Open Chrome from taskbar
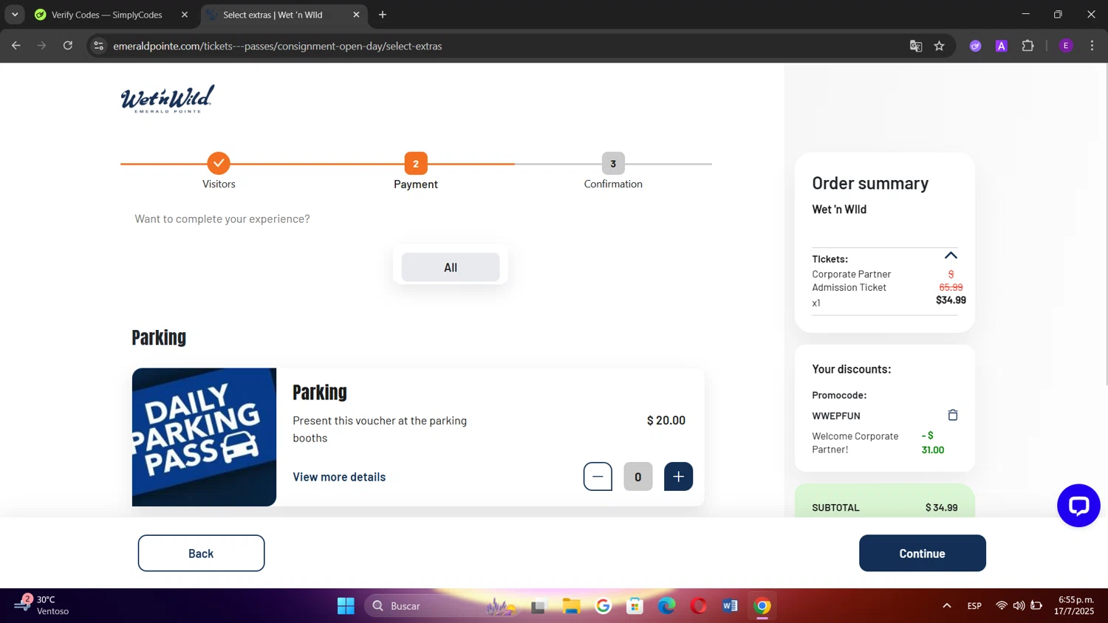1108x623 pixels. (762, 606)
